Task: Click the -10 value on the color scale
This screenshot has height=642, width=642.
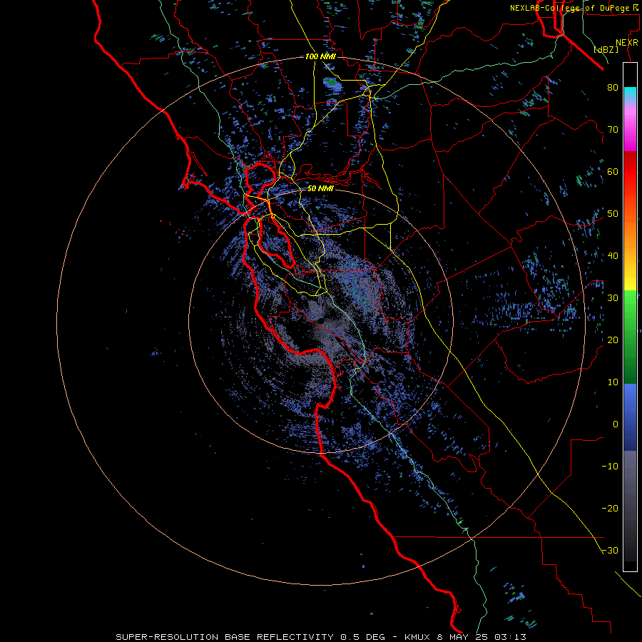Action: (610, 467)
